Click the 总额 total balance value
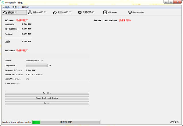The image size is (183, 126). pyautogui.click(x=27, y=42)
